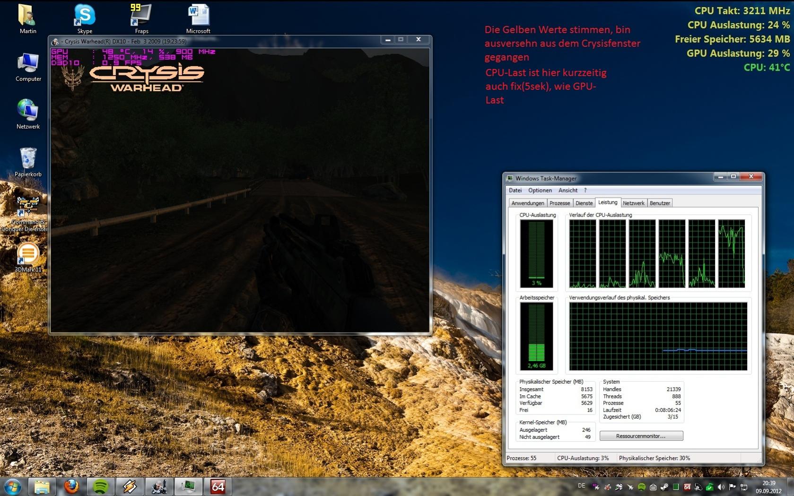Select the 3DMark 11 desktop shortcut

pos(28,257)
